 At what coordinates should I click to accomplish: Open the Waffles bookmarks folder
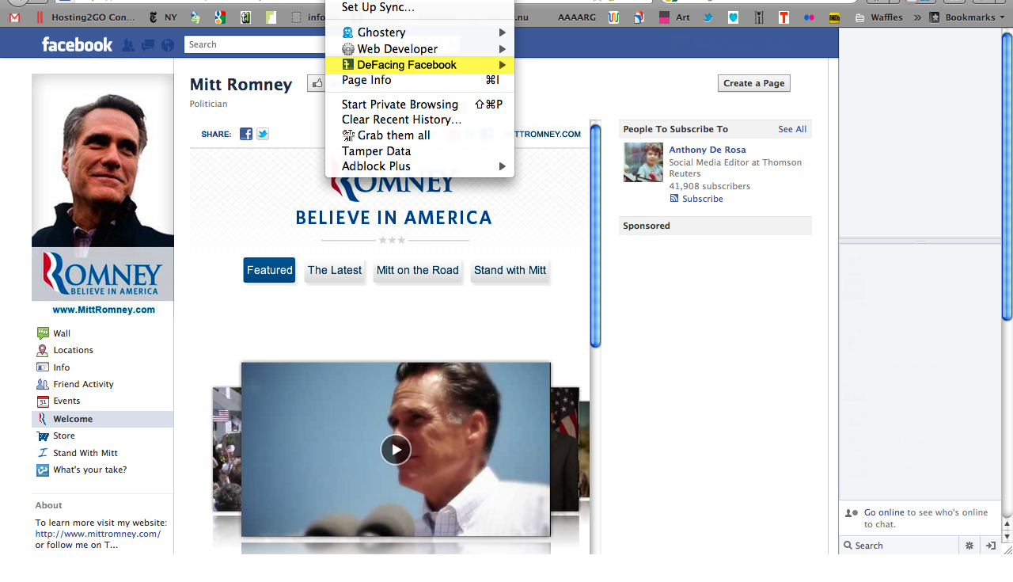pos(878,17)
